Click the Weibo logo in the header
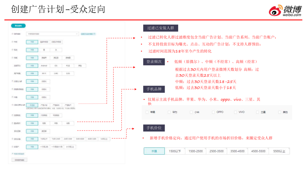The width and height of the screenshot is (307, 173). click(x=285, y=11)
